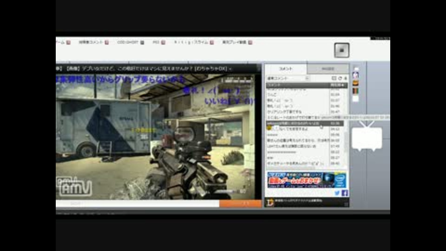Image resolution: width=446 pixels, height=251 pixels.
Task: Switch to the gray tab beside コメント
Action: pos(328,69)
